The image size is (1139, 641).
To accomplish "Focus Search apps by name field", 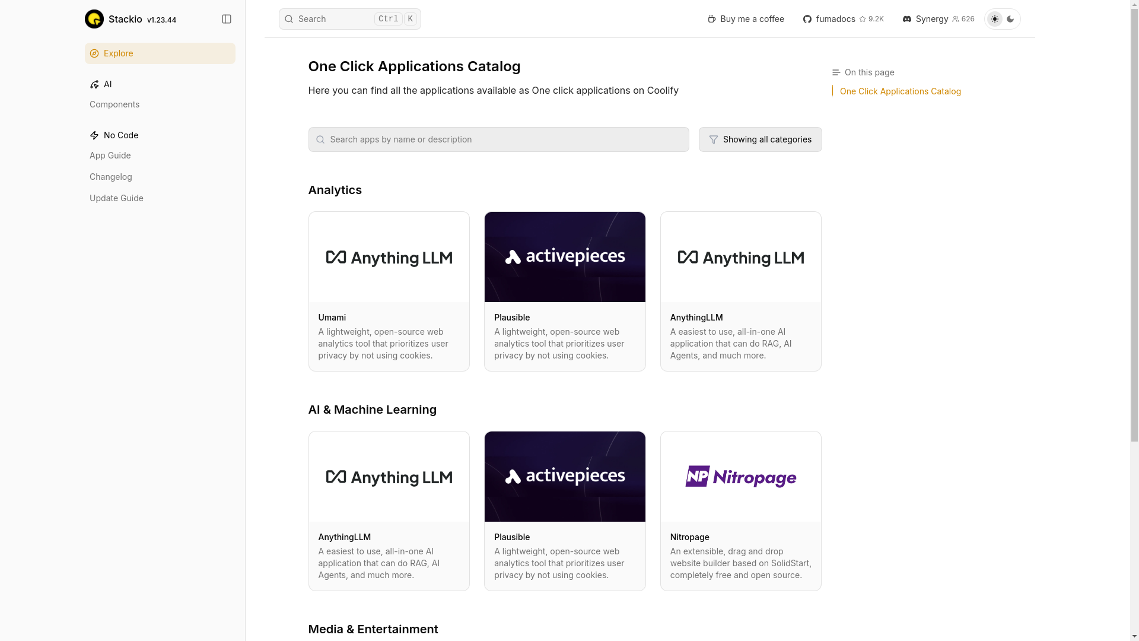I will click(x=499, y=139).
